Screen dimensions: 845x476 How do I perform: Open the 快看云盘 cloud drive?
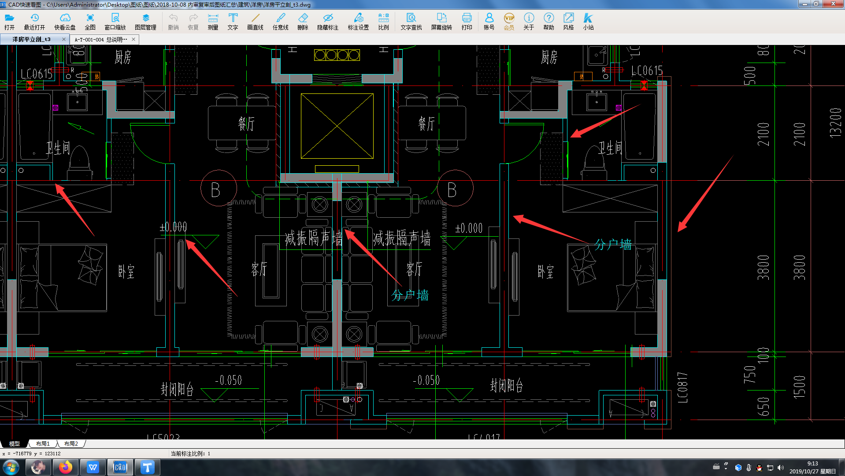coord(65,22)
